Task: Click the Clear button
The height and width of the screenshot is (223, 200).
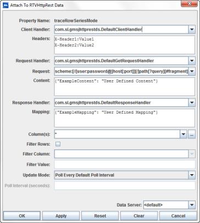Action: coord(139,216)
